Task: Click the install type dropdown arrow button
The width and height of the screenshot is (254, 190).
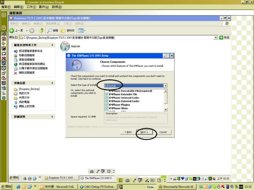Action: (165, 86)
